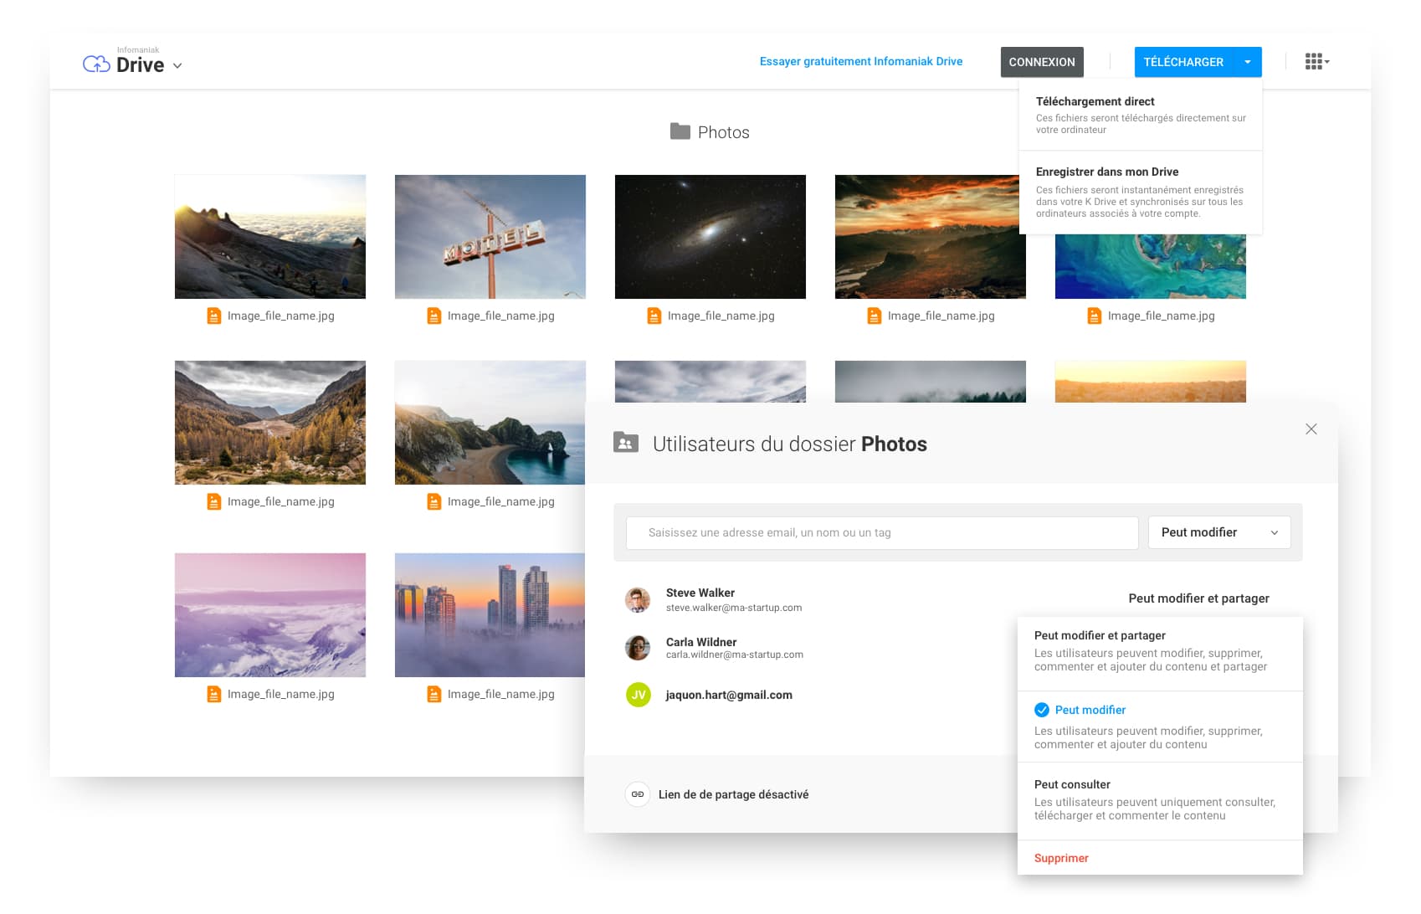Click Carla Wildner's profile picture
The height and width of the screenshot is (914, 1421).
point(638,647)
